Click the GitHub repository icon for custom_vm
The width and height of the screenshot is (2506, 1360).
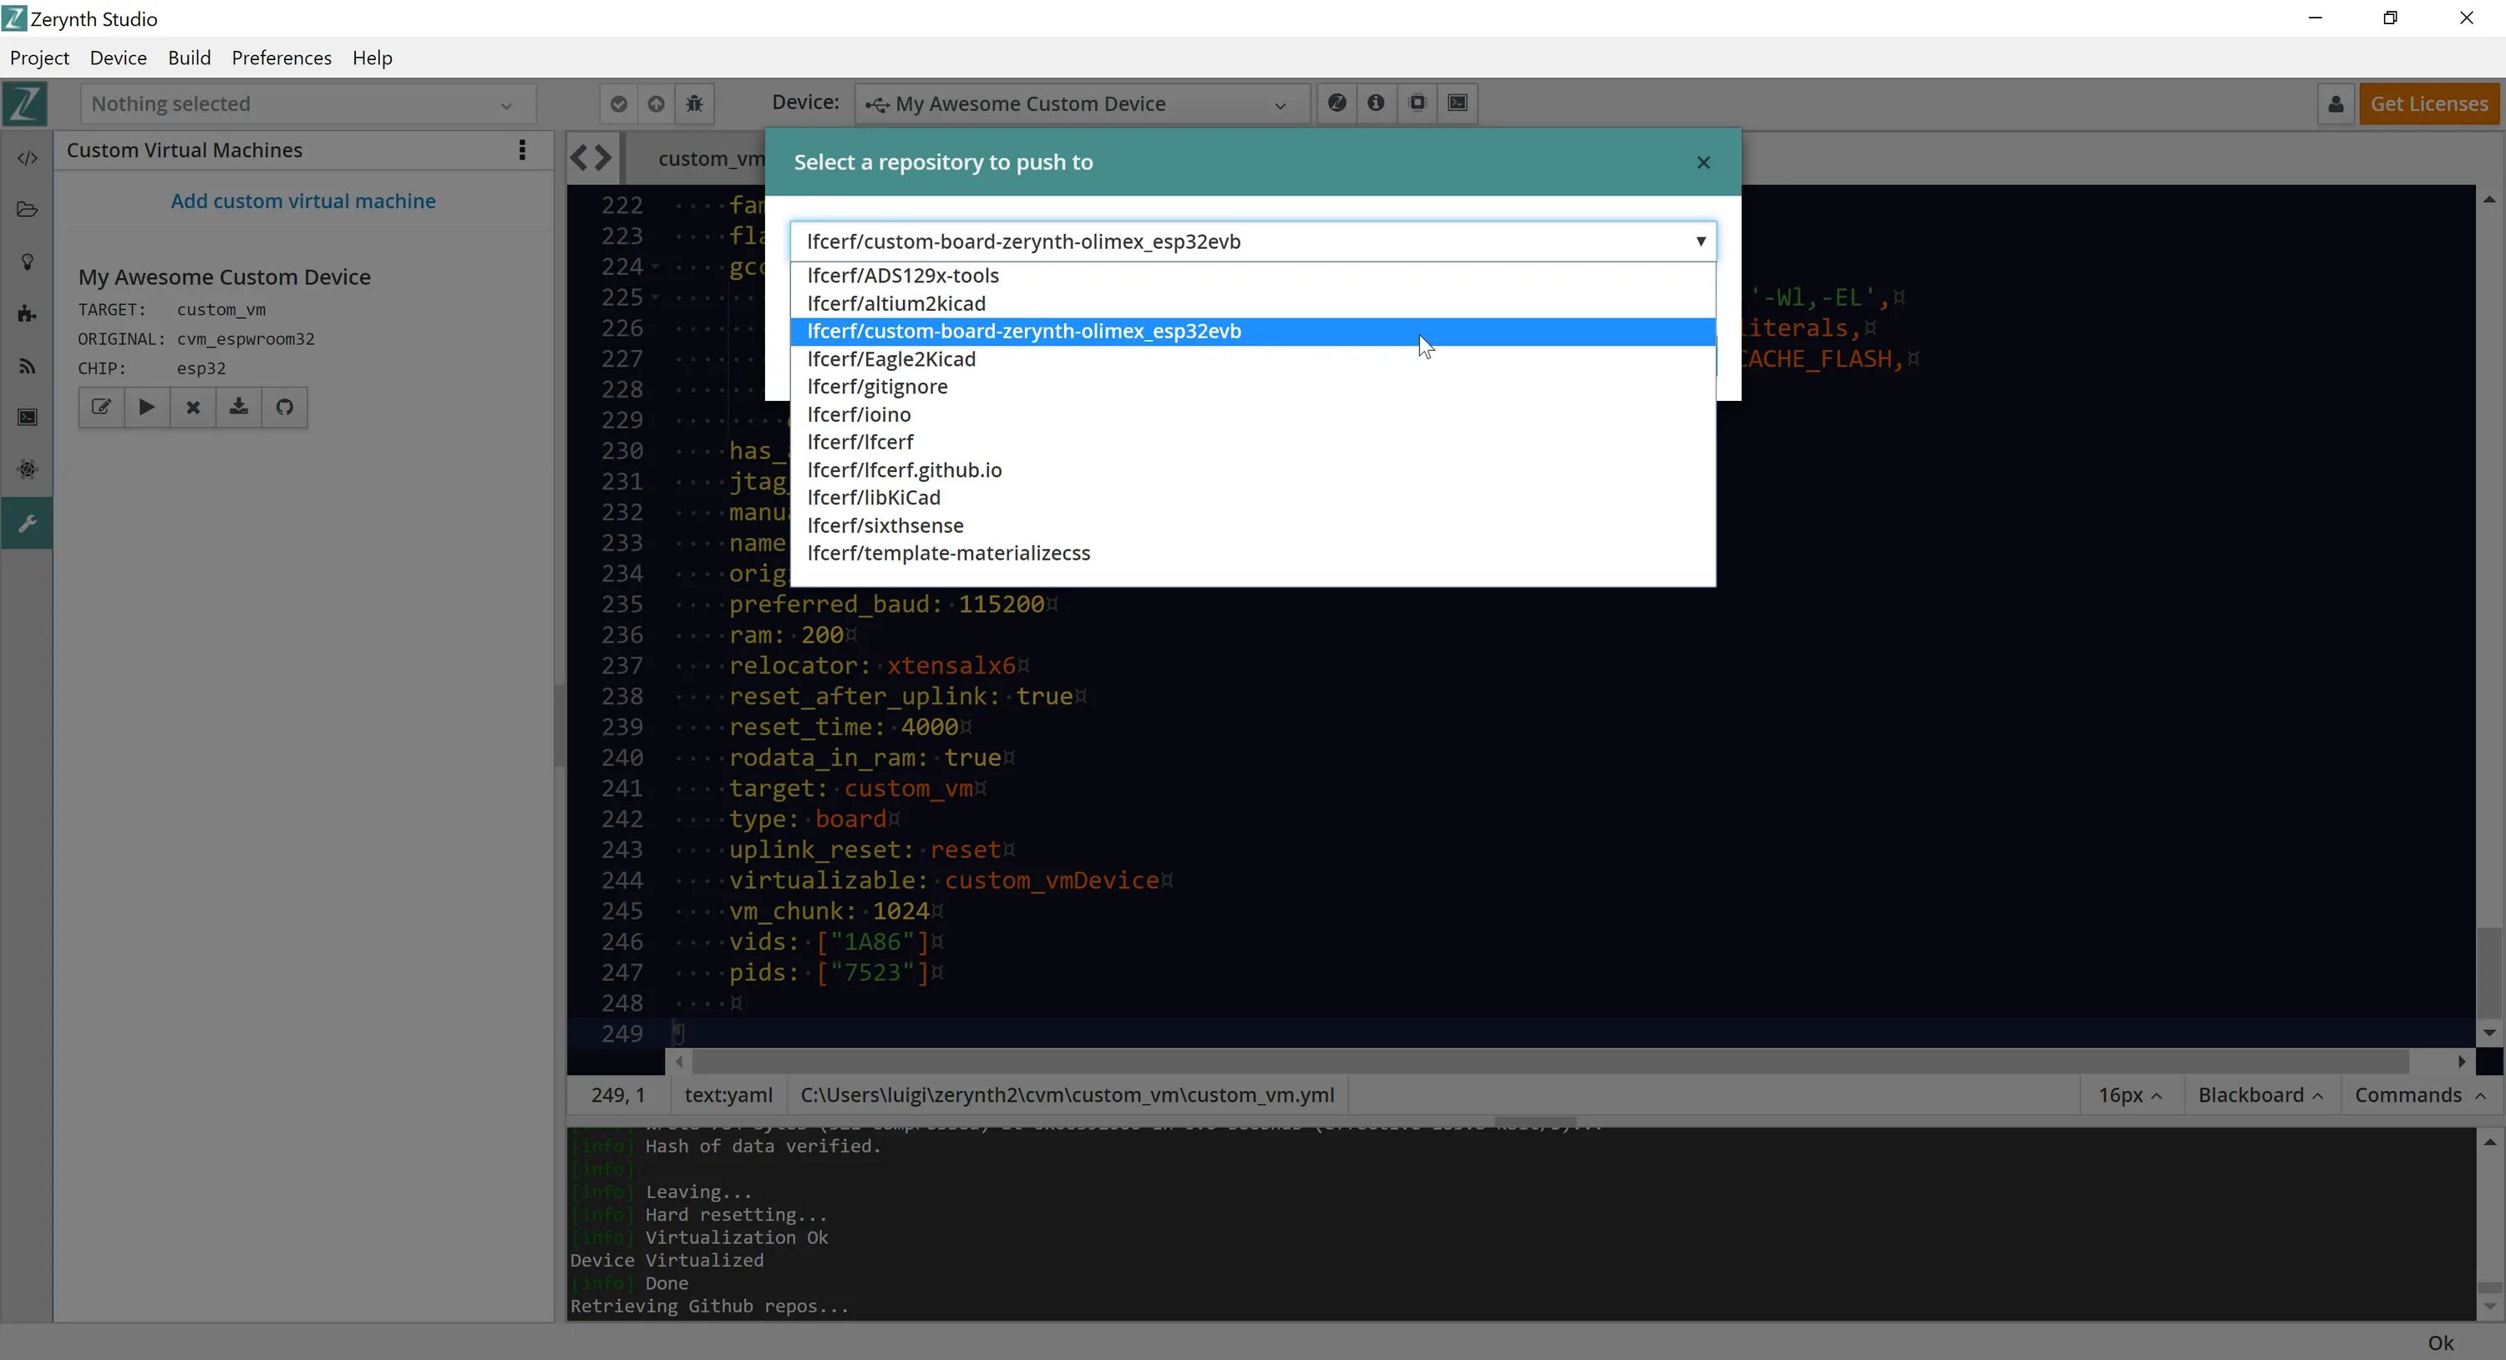pos(285,407)
